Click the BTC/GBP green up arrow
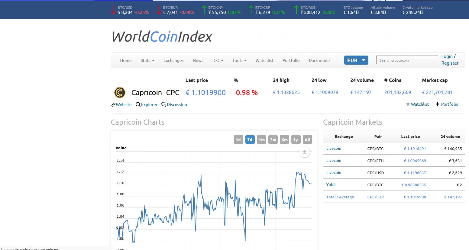 (x=251, y=10)
